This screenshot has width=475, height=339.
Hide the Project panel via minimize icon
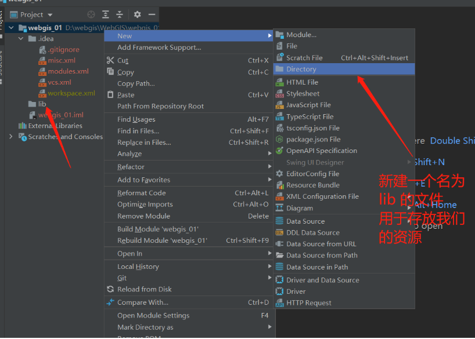coord(152,14)
